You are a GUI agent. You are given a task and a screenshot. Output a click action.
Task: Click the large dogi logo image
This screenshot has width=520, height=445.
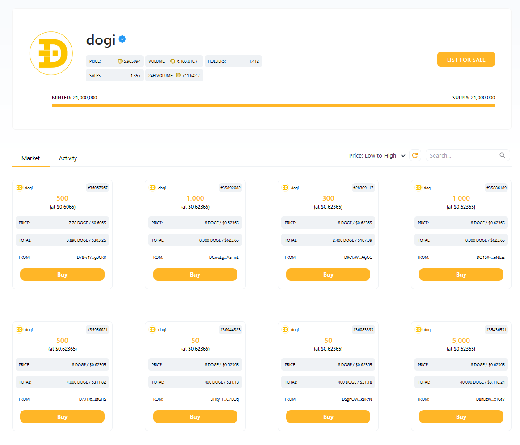[51, 53]
